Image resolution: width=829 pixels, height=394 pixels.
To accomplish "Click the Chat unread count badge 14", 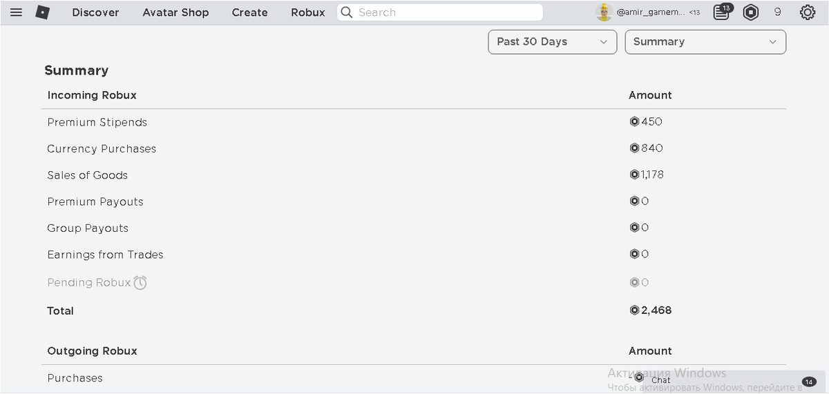I will 809,382.
